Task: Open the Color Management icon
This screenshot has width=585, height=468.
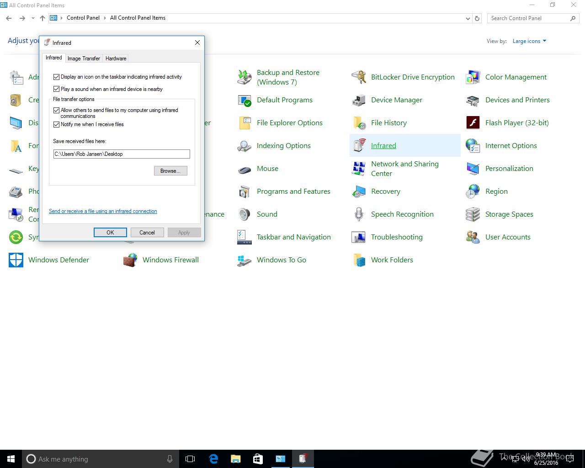Action: (x=473, y=77)
